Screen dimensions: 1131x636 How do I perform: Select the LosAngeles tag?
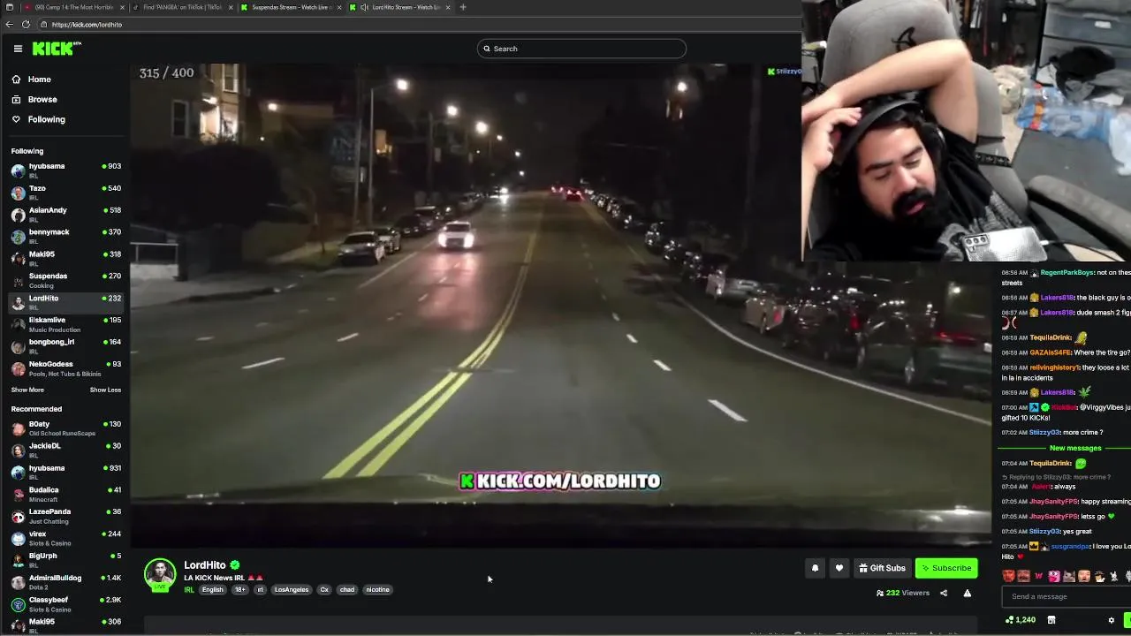(292, 590)
